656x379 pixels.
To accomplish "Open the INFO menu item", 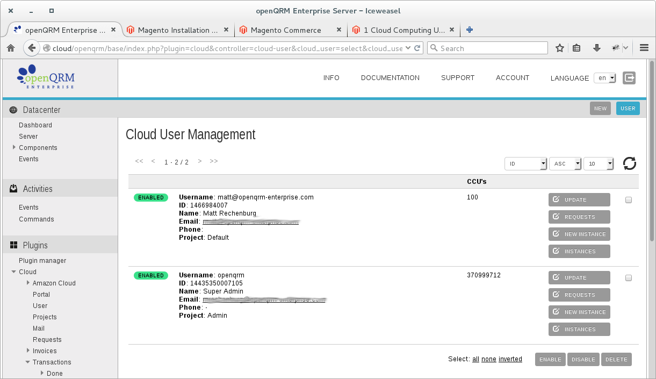I will tap(331, 78).
